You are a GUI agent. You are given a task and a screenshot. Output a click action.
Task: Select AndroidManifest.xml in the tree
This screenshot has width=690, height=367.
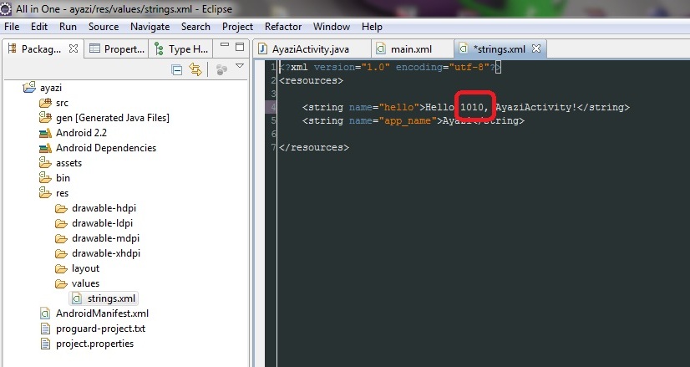[x=102, y=313]
